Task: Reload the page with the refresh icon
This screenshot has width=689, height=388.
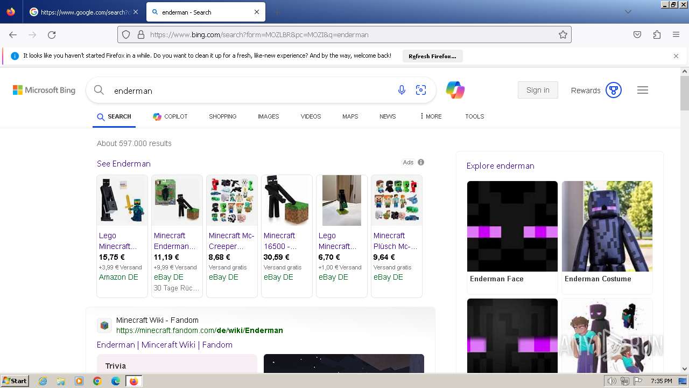Action: click(x=52, y=34)
